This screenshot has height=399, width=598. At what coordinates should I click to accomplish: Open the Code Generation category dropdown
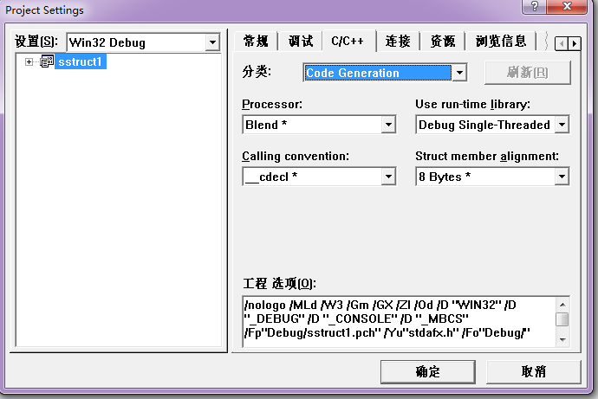click(459, 73)
